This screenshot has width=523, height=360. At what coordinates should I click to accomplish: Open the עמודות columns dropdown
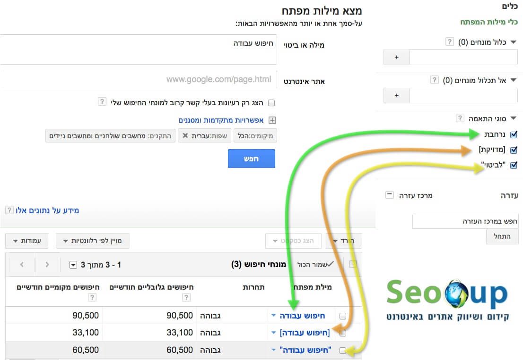pyautogui.click(x=26, y=241)
